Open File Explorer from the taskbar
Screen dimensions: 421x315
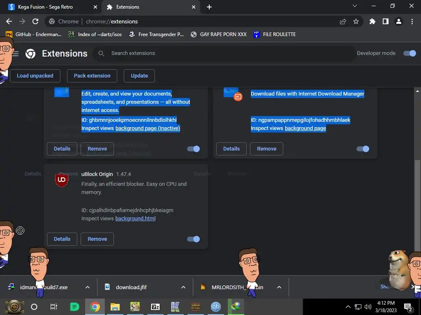point(115,307)
